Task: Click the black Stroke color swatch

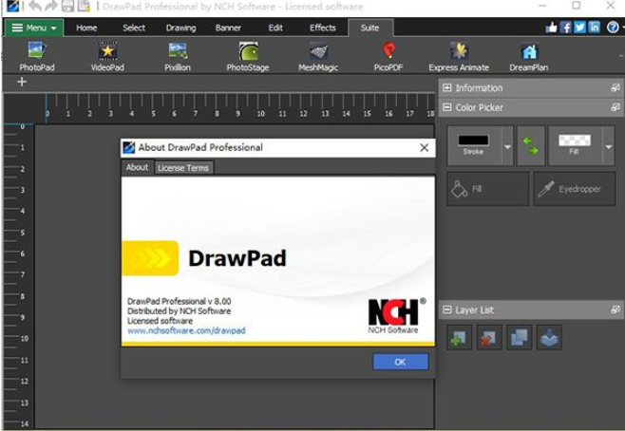Action: pos(473,141)
